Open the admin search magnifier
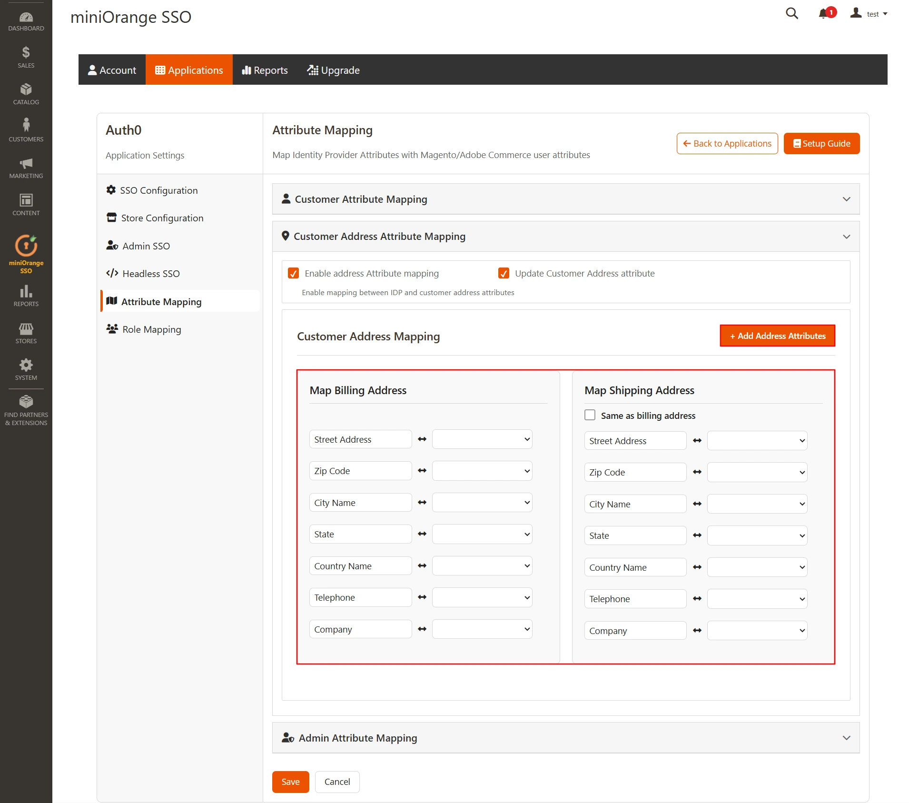The image size is (909, 803). pos(791,14)
